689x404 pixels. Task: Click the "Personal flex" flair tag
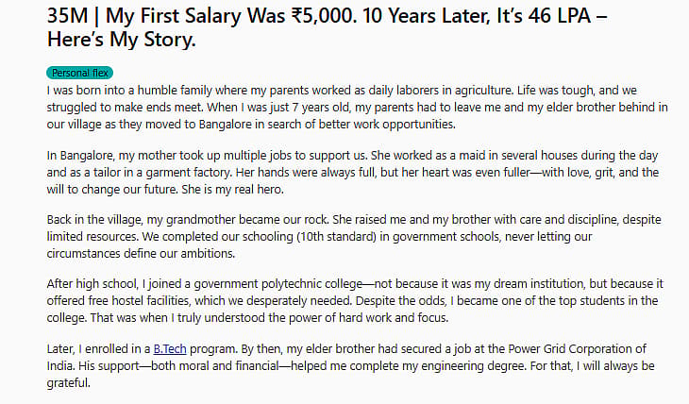(79, 73)
